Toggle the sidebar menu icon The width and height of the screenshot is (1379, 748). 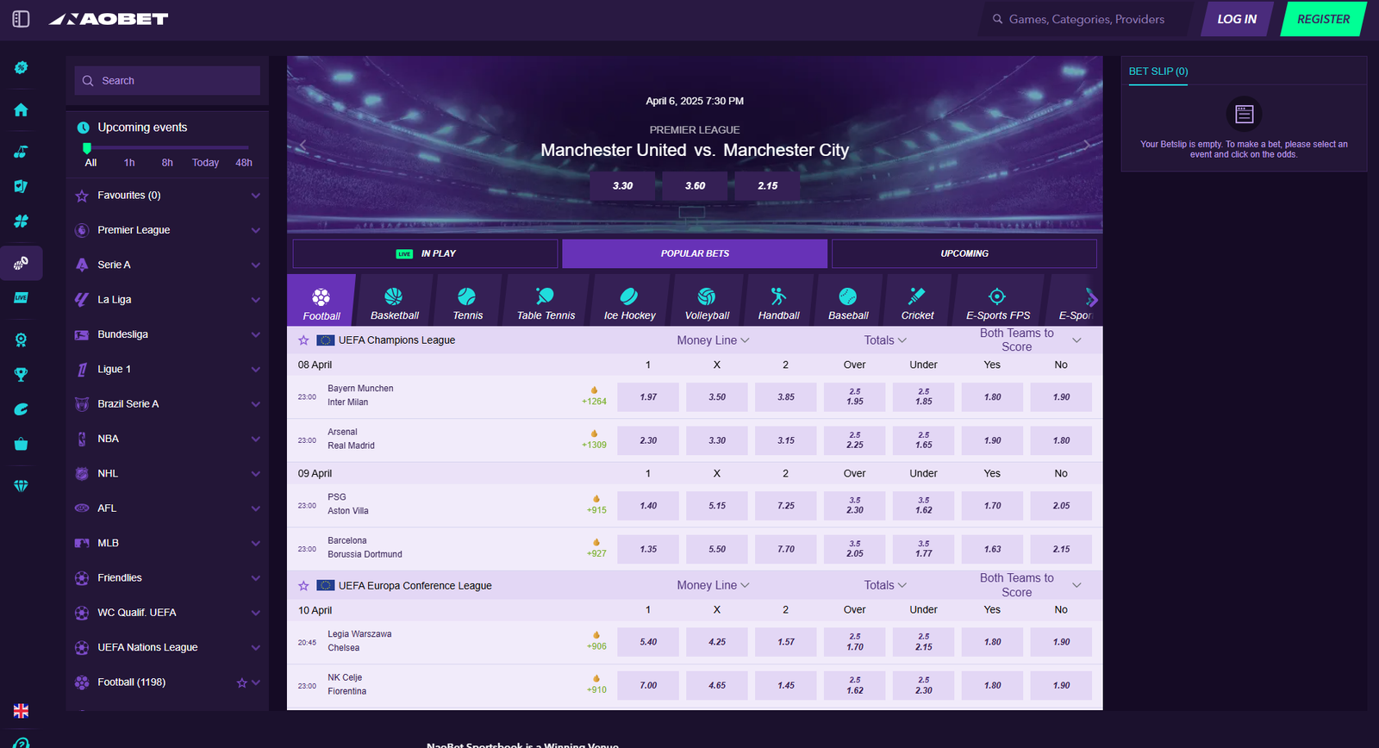(x=21, y=19)
